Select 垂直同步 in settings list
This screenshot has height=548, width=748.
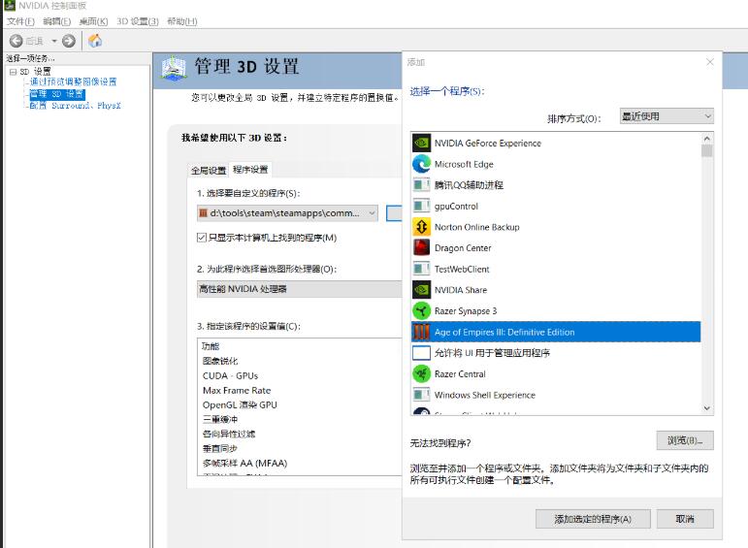point(222,449)
